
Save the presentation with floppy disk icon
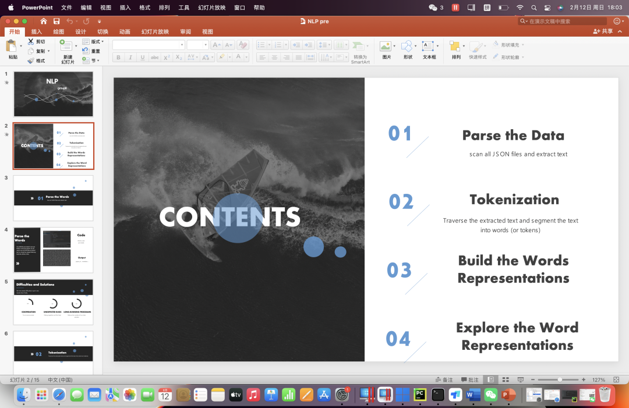coord(56,21)
